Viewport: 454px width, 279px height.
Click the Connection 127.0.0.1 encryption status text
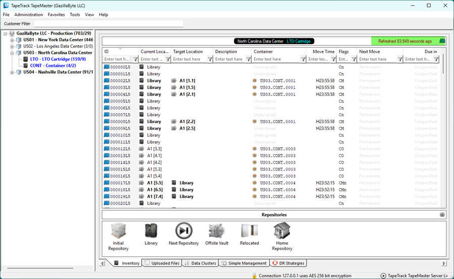305,275
